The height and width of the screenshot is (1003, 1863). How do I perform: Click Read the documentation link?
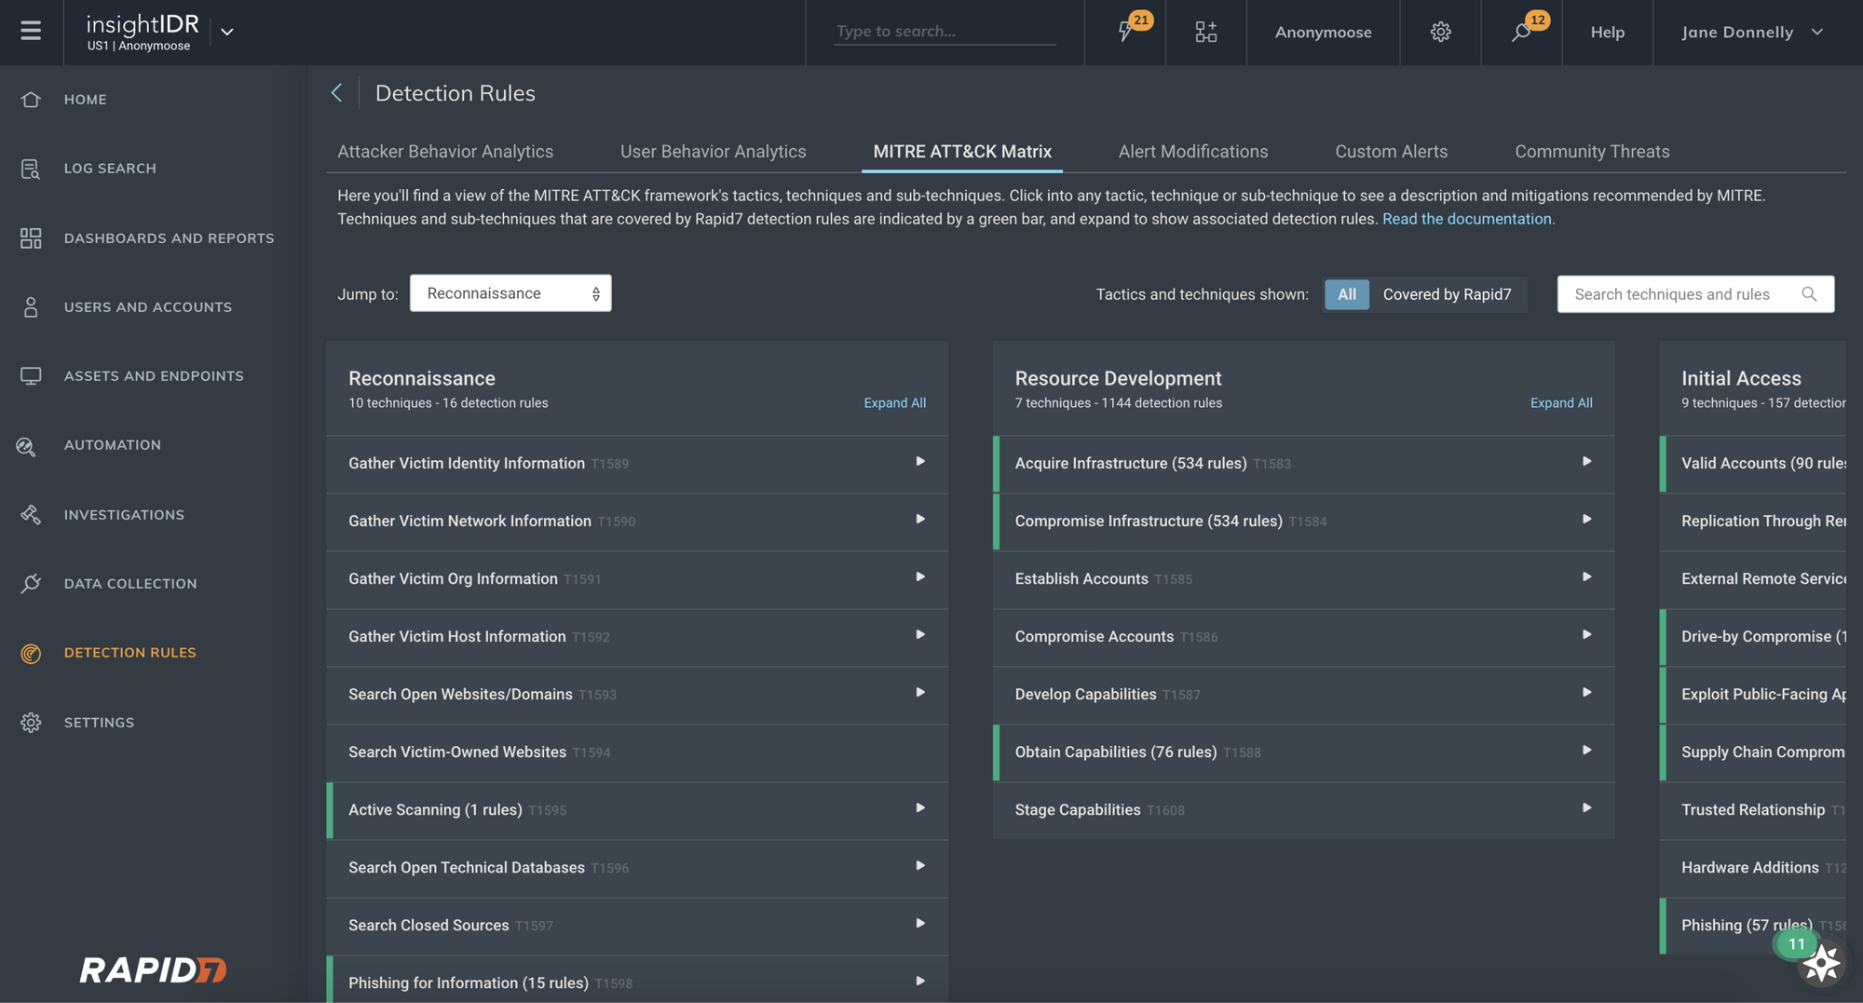pyautogui.click(x=1468, y=219)
